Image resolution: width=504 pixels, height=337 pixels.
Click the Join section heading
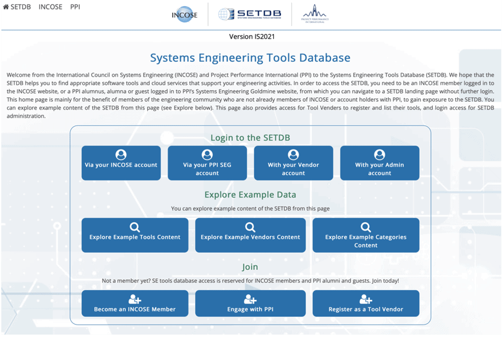point(250,267)
